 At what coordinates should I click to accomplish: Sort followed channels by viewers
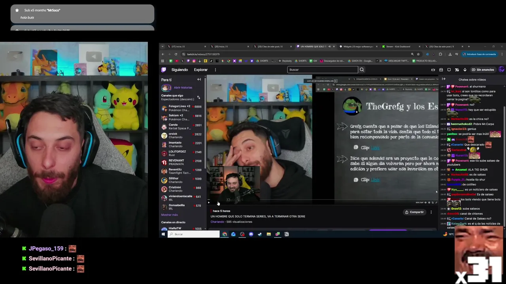point(198,97)
